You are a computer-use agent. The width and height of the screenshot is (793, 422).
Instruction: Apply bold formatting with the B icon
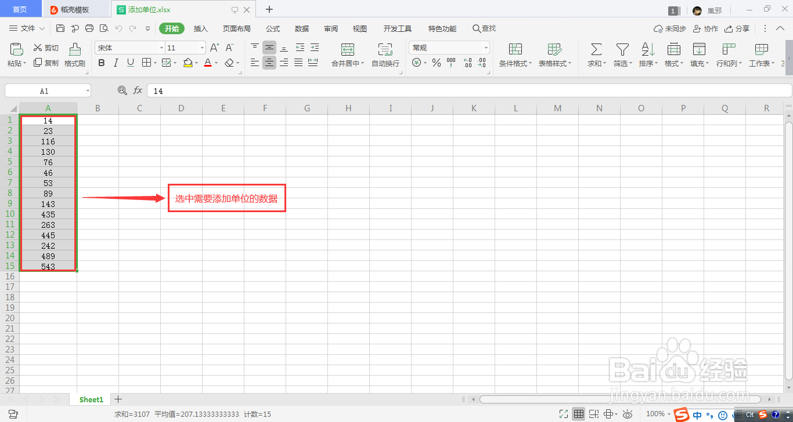point(101,63)
